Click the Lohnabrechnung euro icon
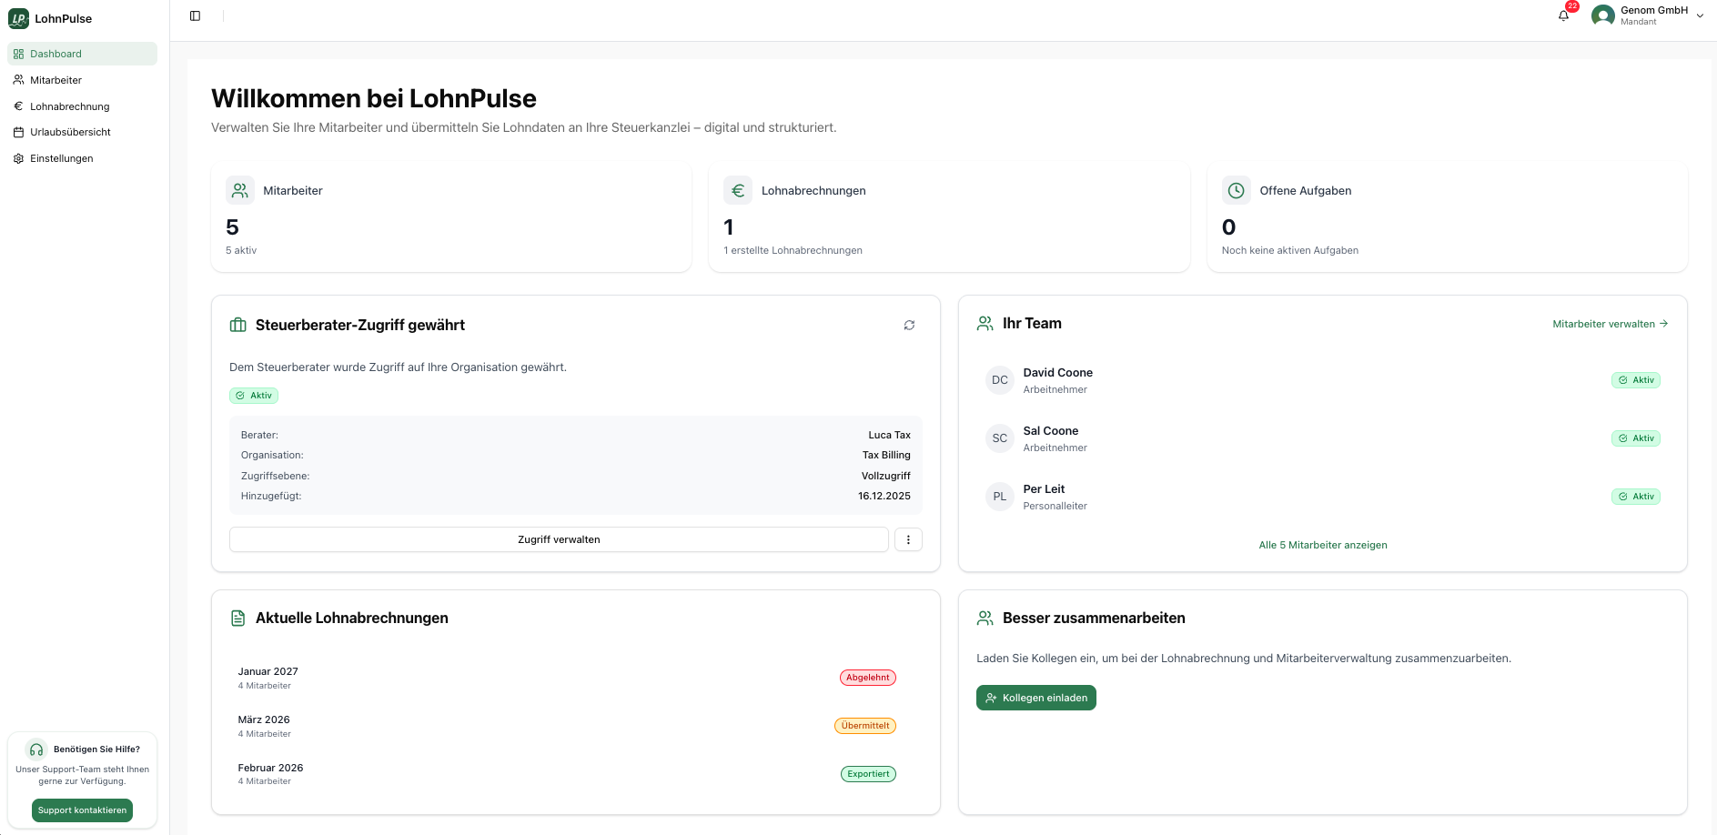The height and width of the screenshot is (835, 1717). tap(18, 106)
